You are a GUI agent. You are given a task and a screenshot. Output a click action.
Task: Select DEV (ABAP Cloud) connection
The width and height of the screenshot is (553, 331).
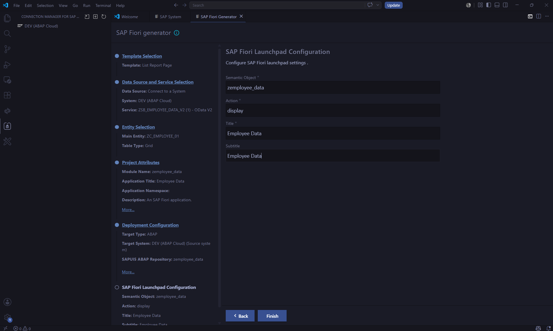41,26
